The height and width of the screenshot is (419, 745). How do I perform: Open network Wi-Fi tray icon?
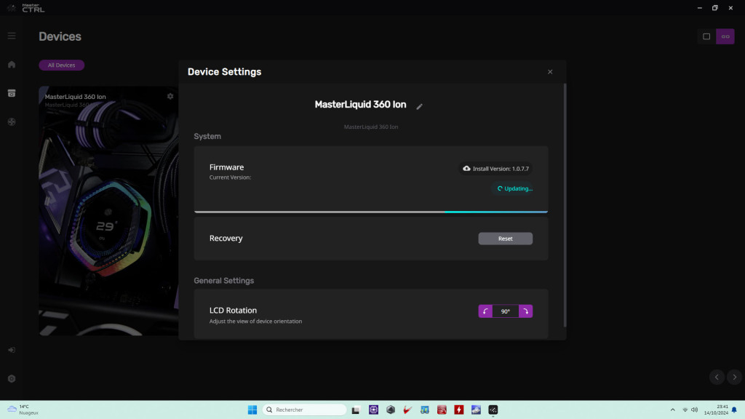click(x=685, y=410)
